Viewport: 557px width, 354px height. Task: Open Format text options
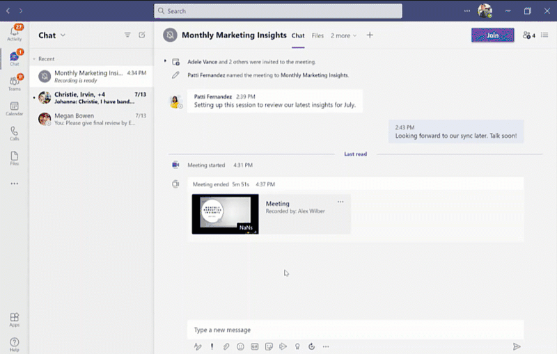[x=198, y=346]
